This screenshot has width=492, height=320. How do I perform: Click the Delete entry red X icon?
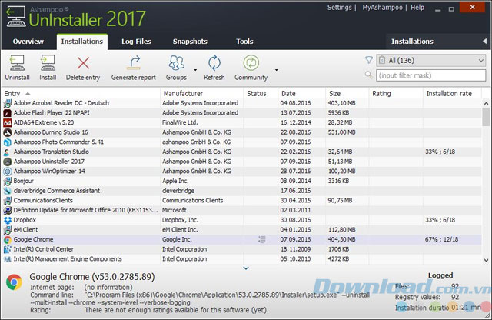82,63
